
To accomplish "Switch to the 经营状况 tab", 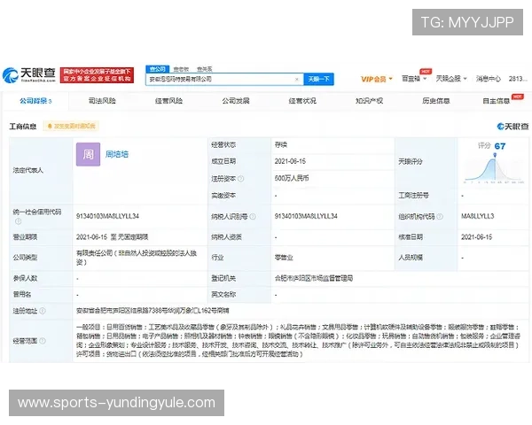I will [302, 101].
